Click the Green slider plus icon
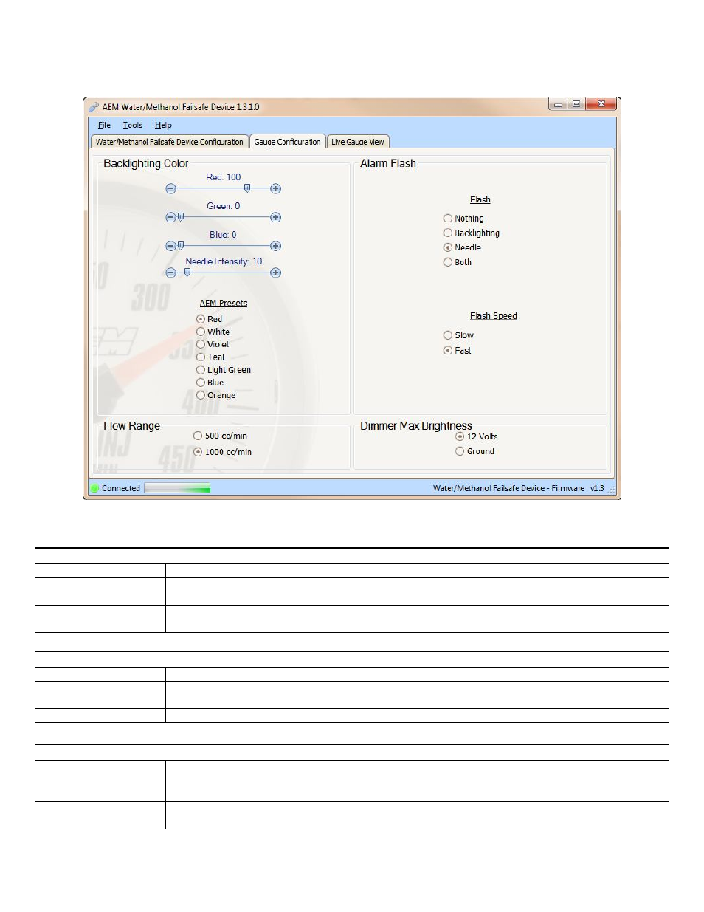704x912 pixels. [276, 217]
